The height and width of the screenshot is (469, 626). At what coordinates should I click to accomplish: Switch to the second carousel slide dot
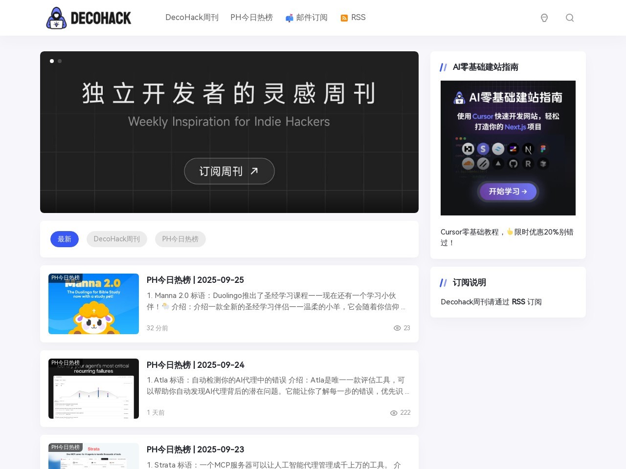point(60,61)
